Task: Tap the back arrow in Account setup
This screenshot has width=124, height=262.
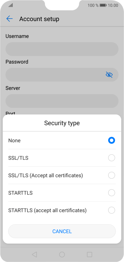Action: 10,19
